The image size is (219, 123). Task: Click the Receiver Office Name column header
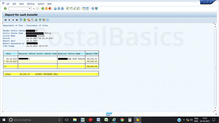(71, 54)
